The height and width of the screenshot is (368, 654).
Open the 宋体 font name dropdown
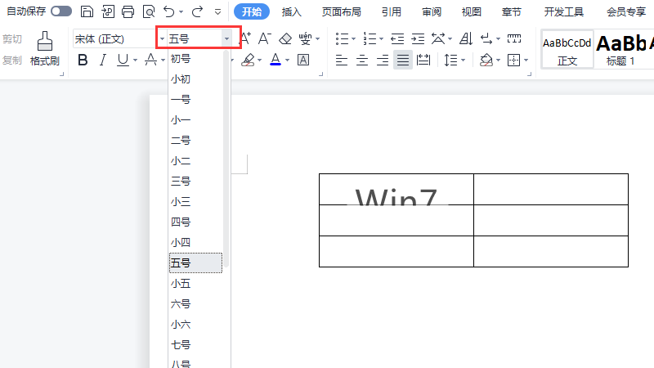[x=162, y=38]
